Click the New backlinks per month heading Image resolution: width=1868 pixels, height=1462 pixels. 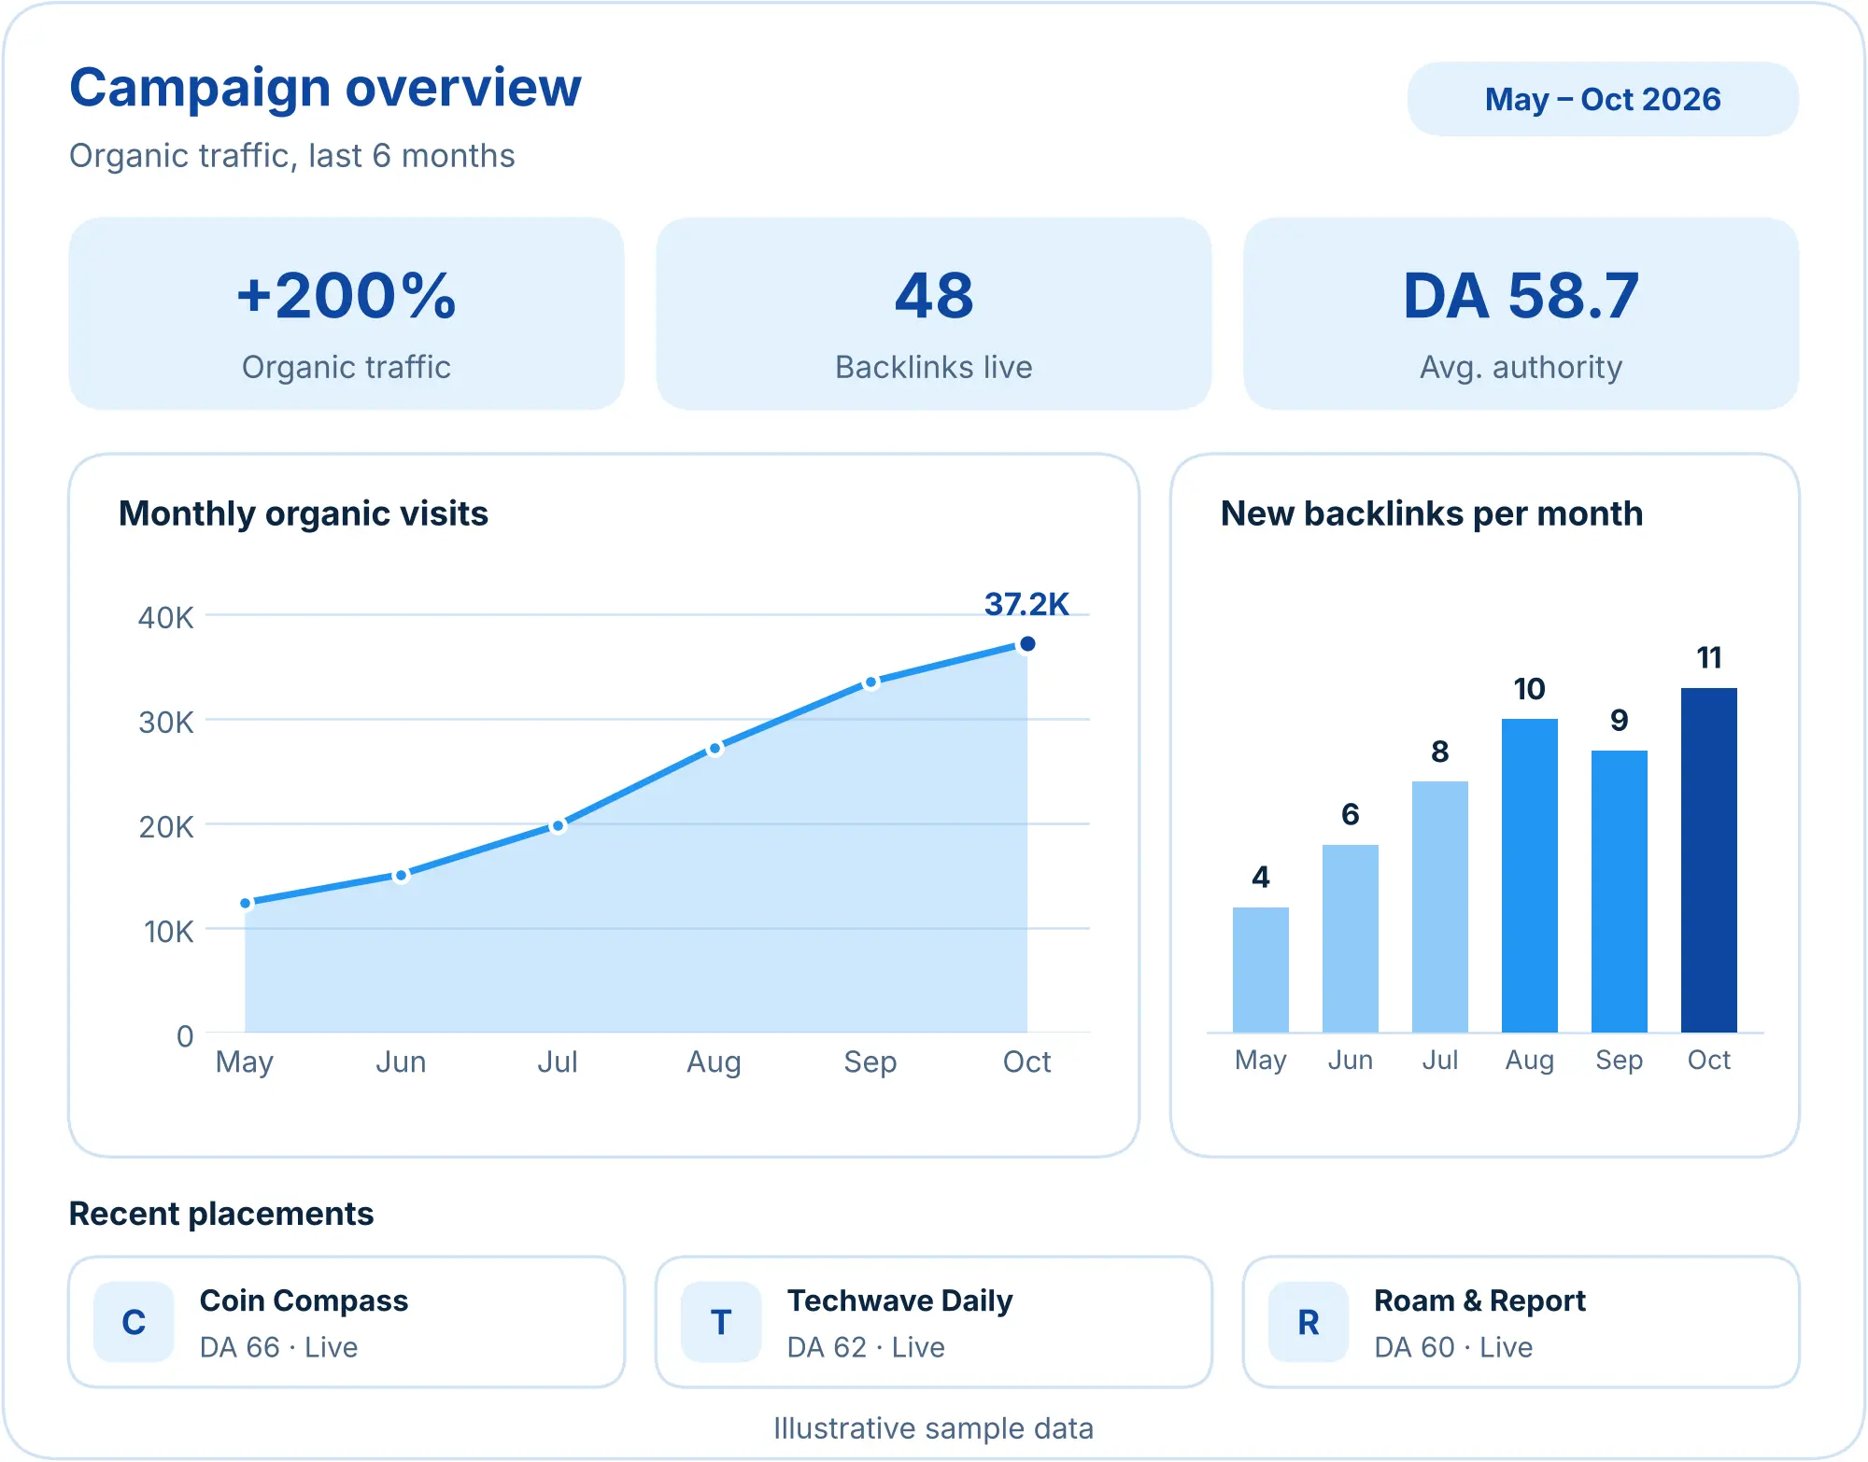point(1432,513)
